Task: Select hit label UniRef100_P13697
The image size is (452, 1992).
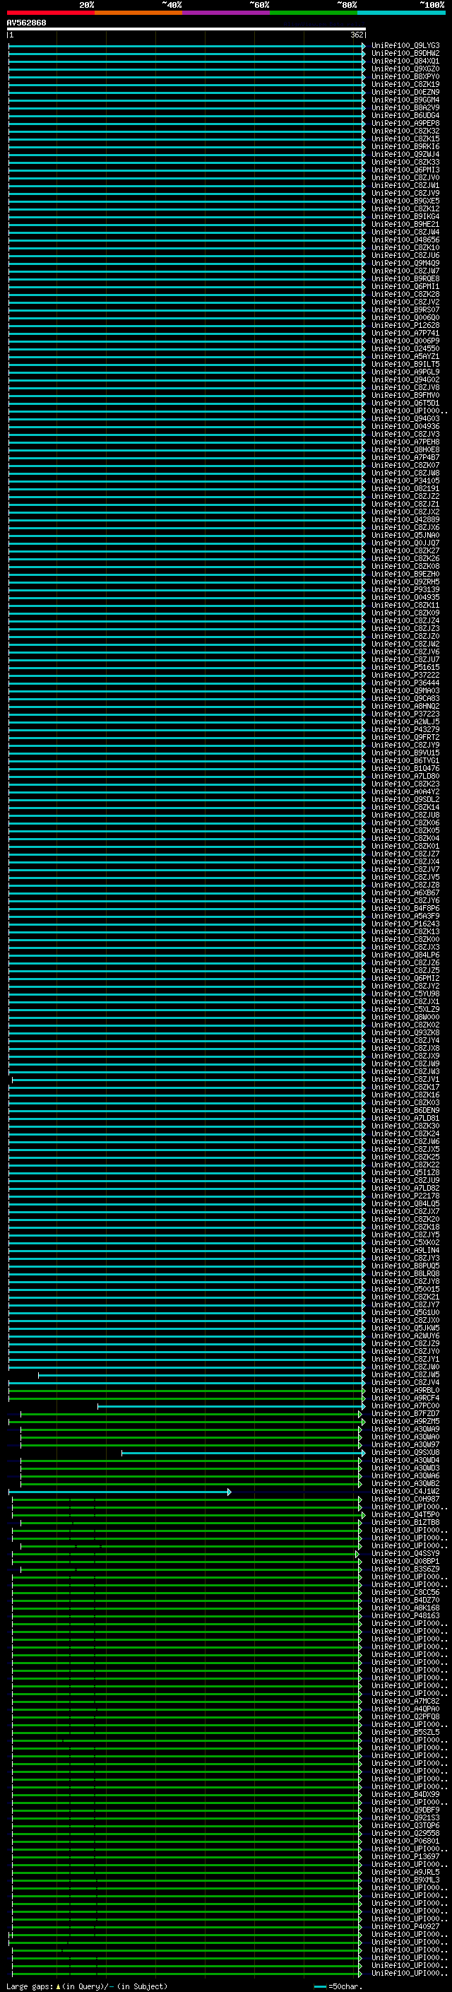Action: pyautogui.click(x=405, y=1856)
